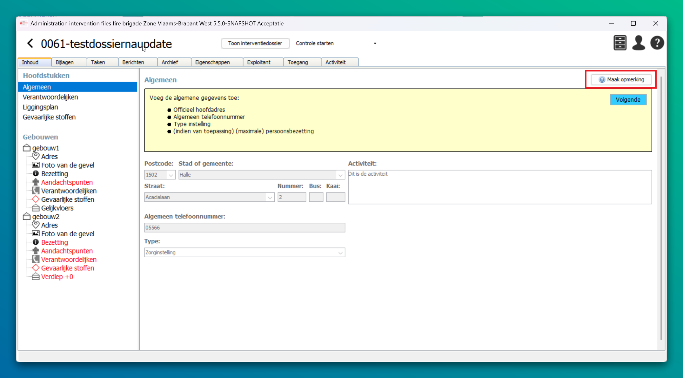Open the archive cabinet icon

[620, 43]
